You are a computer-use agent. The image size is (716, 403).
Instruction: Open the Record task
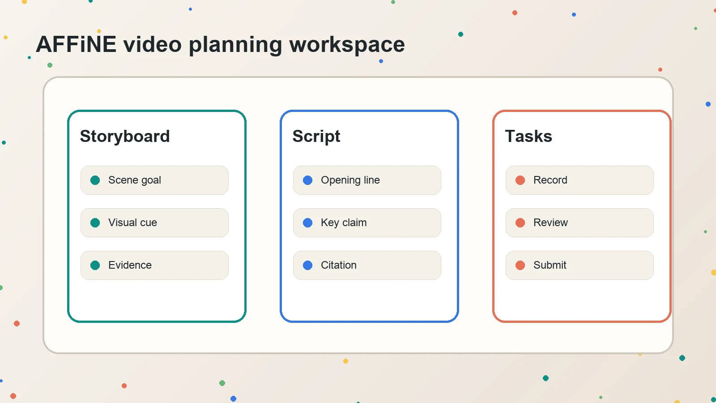(x=580, y=180)
